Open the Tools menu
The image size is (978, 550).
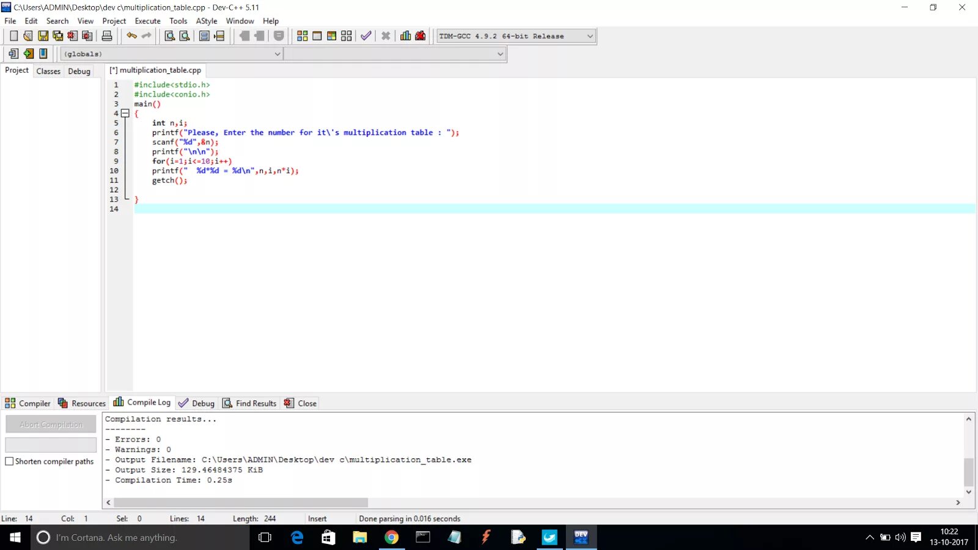[x=178, y=21]
